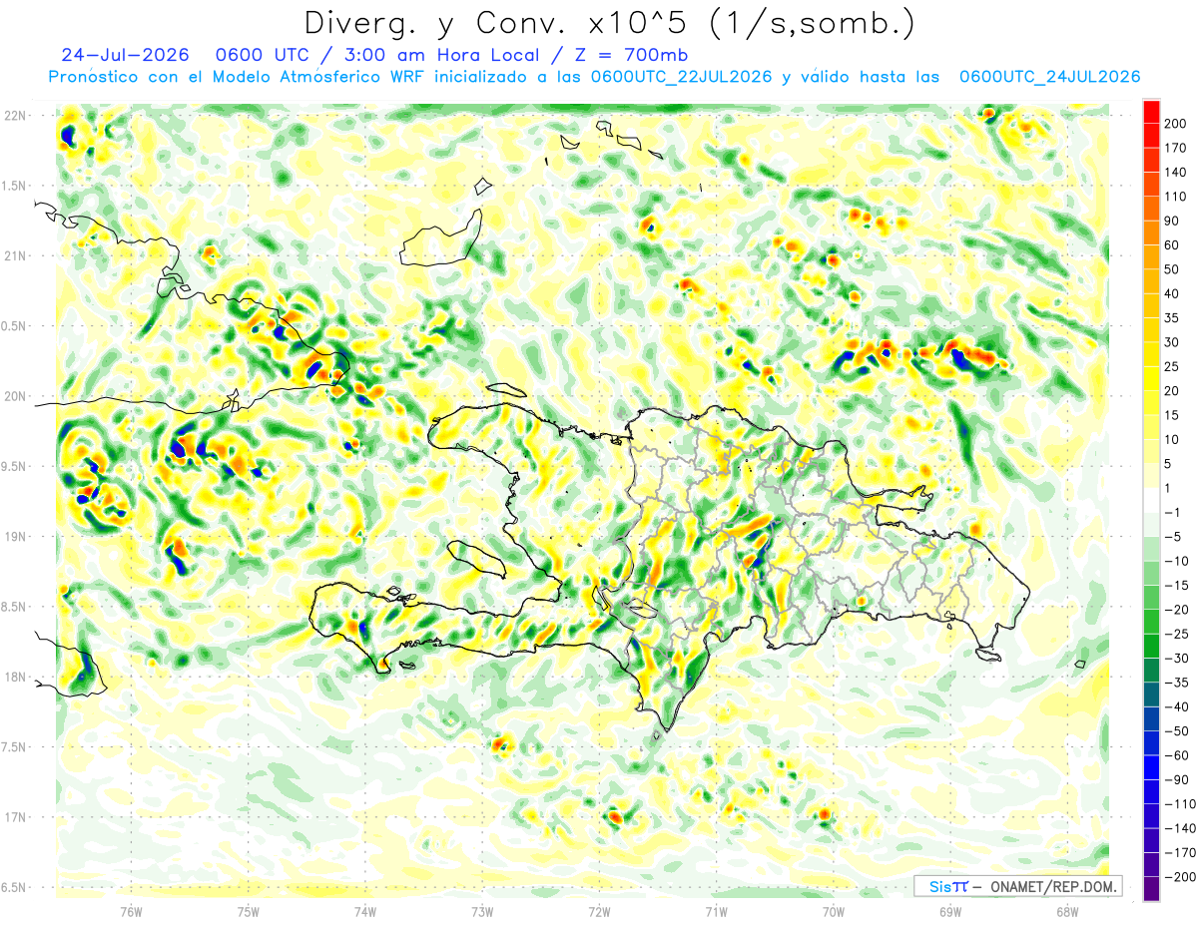The image size is (1198, 925).
Task: Click the '0600UTC_24JUL2026' valid-until timestamp
Action: [x=1049, y=77]
